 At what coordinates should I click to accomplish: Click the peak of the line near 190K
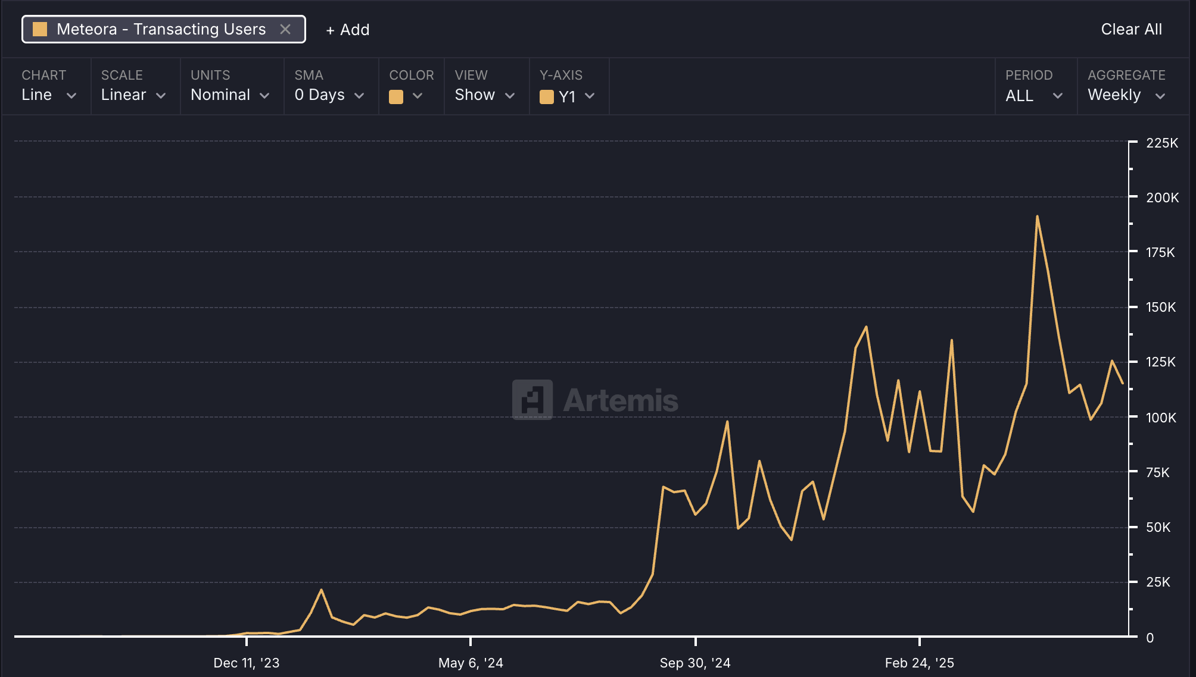click(x=1037, y=217)
